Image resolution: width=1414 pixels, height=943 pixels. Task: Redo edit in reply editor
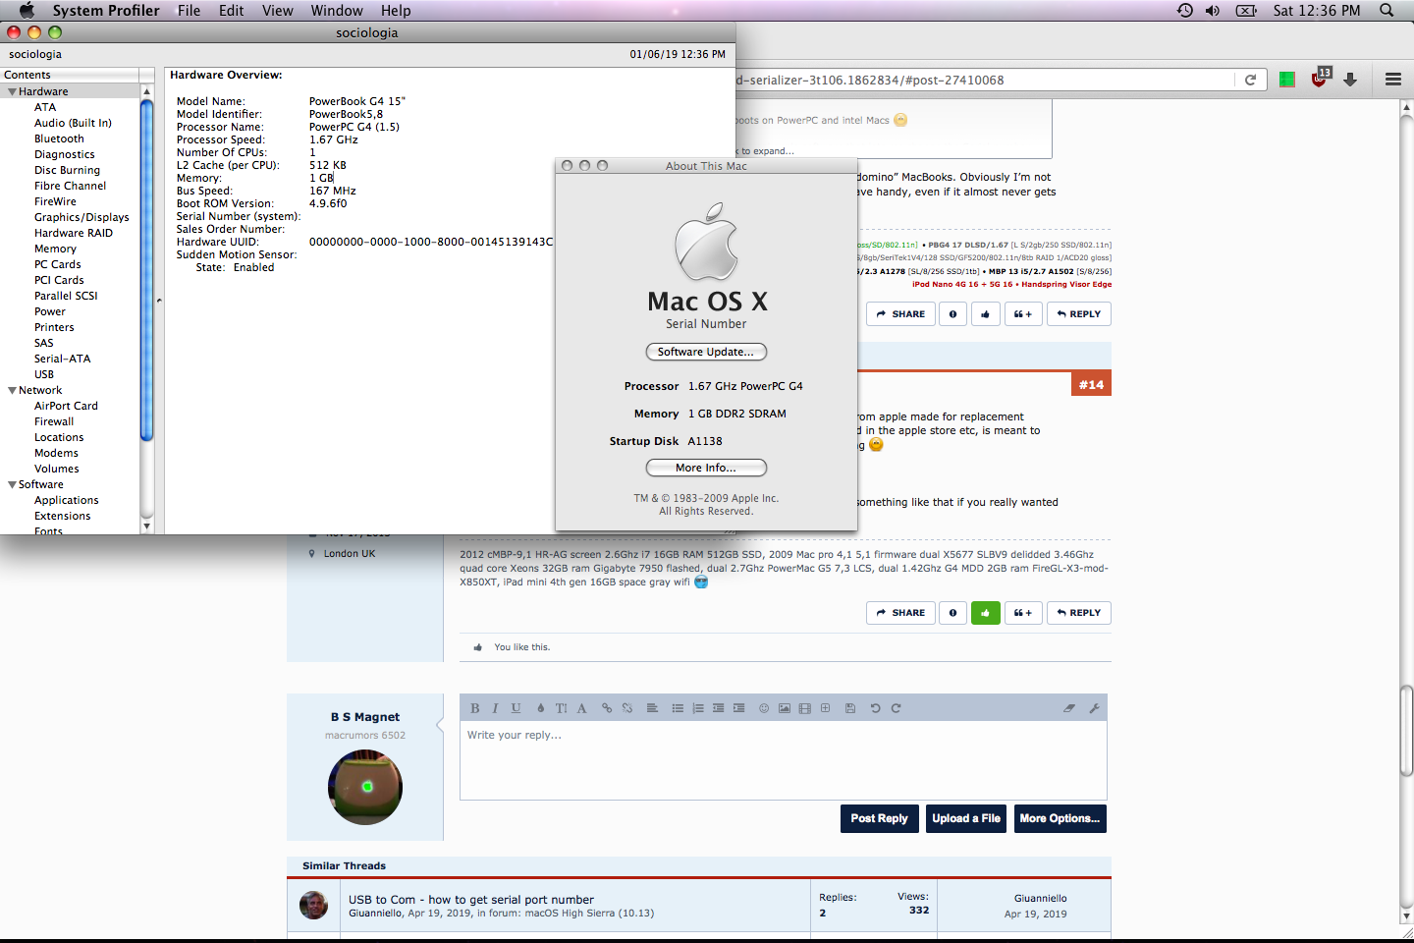896,708
